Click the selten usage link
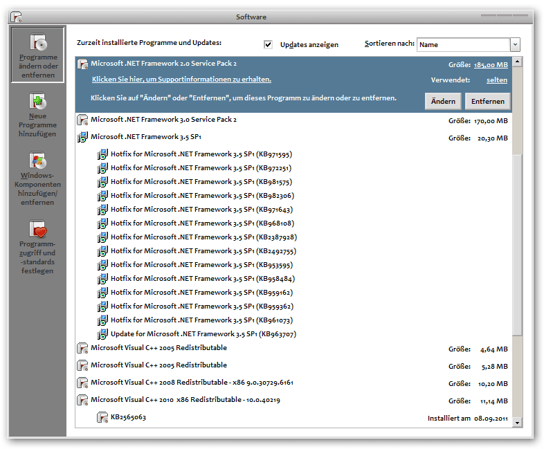Screen dimensions: 544x449 [x=497, y=80]
